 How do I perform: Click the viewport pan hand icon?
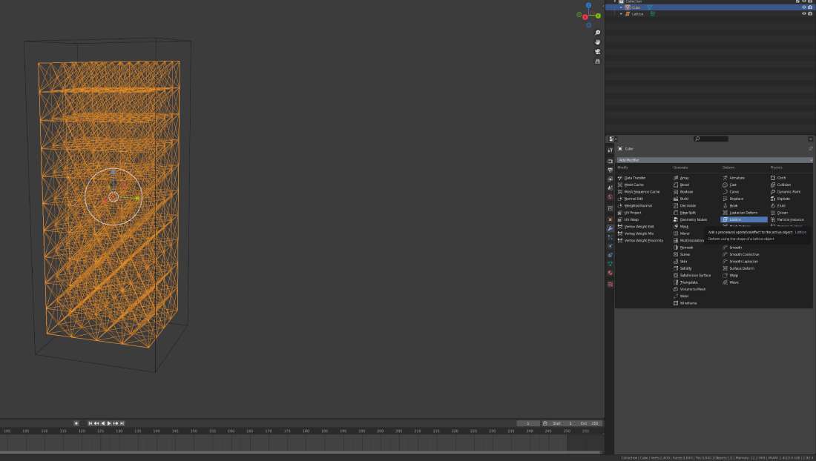pos(597,42)
